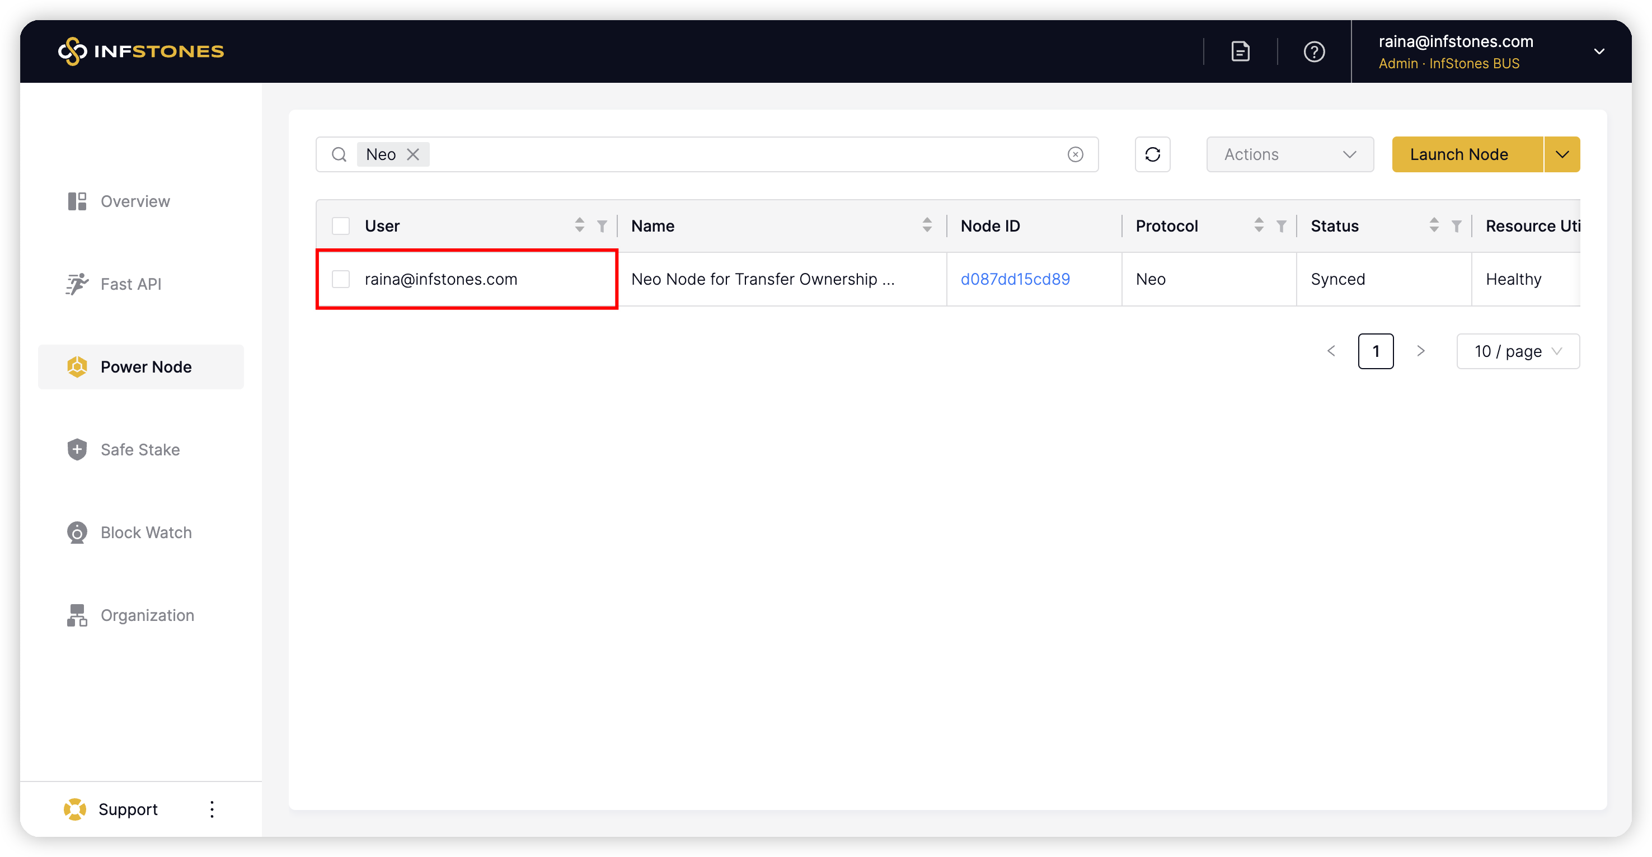Image resolution: width=1652 pixels, height=857 pixels.
Task: Go to Fast API in sidebar
Action: tap(131, 284)
